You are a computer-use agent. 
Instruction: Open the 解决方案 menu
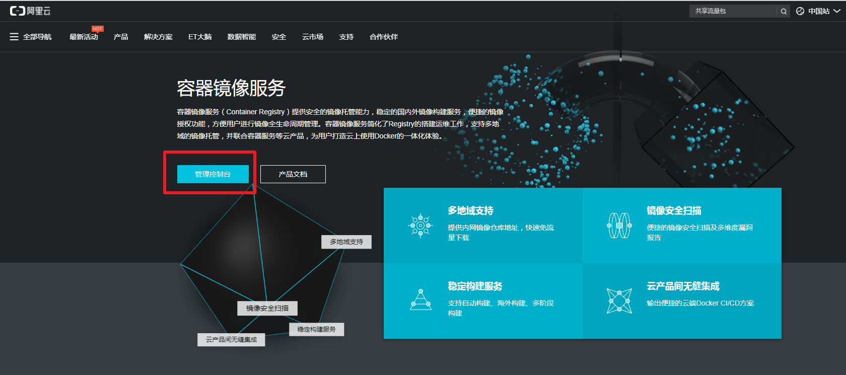pyautogui.click(x=158, y=37)
